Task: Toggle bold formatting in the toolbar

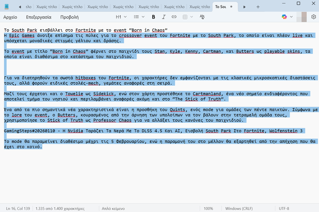Action: 154,17
